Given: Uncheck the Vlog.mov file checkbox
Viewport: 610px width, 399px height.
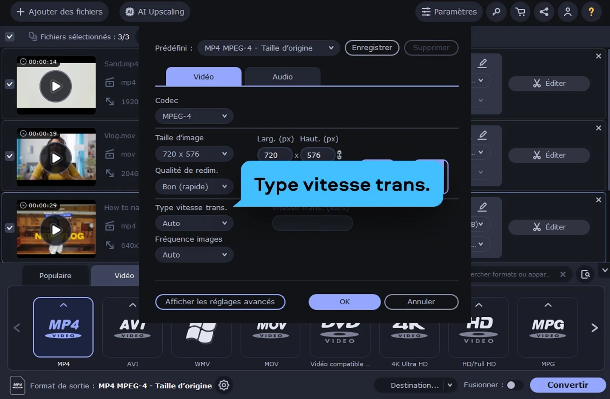Looking at the screenshot, I should [x=10, y=156].
